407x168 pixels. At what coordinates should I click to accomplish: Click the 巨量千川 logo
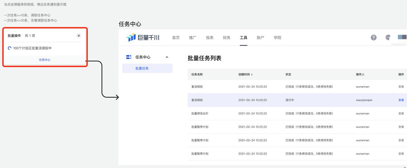click(x=143, y=38)
